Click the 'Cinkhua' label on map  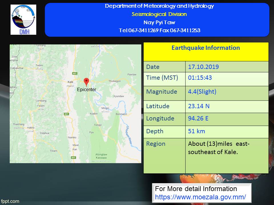click(45, 133)
